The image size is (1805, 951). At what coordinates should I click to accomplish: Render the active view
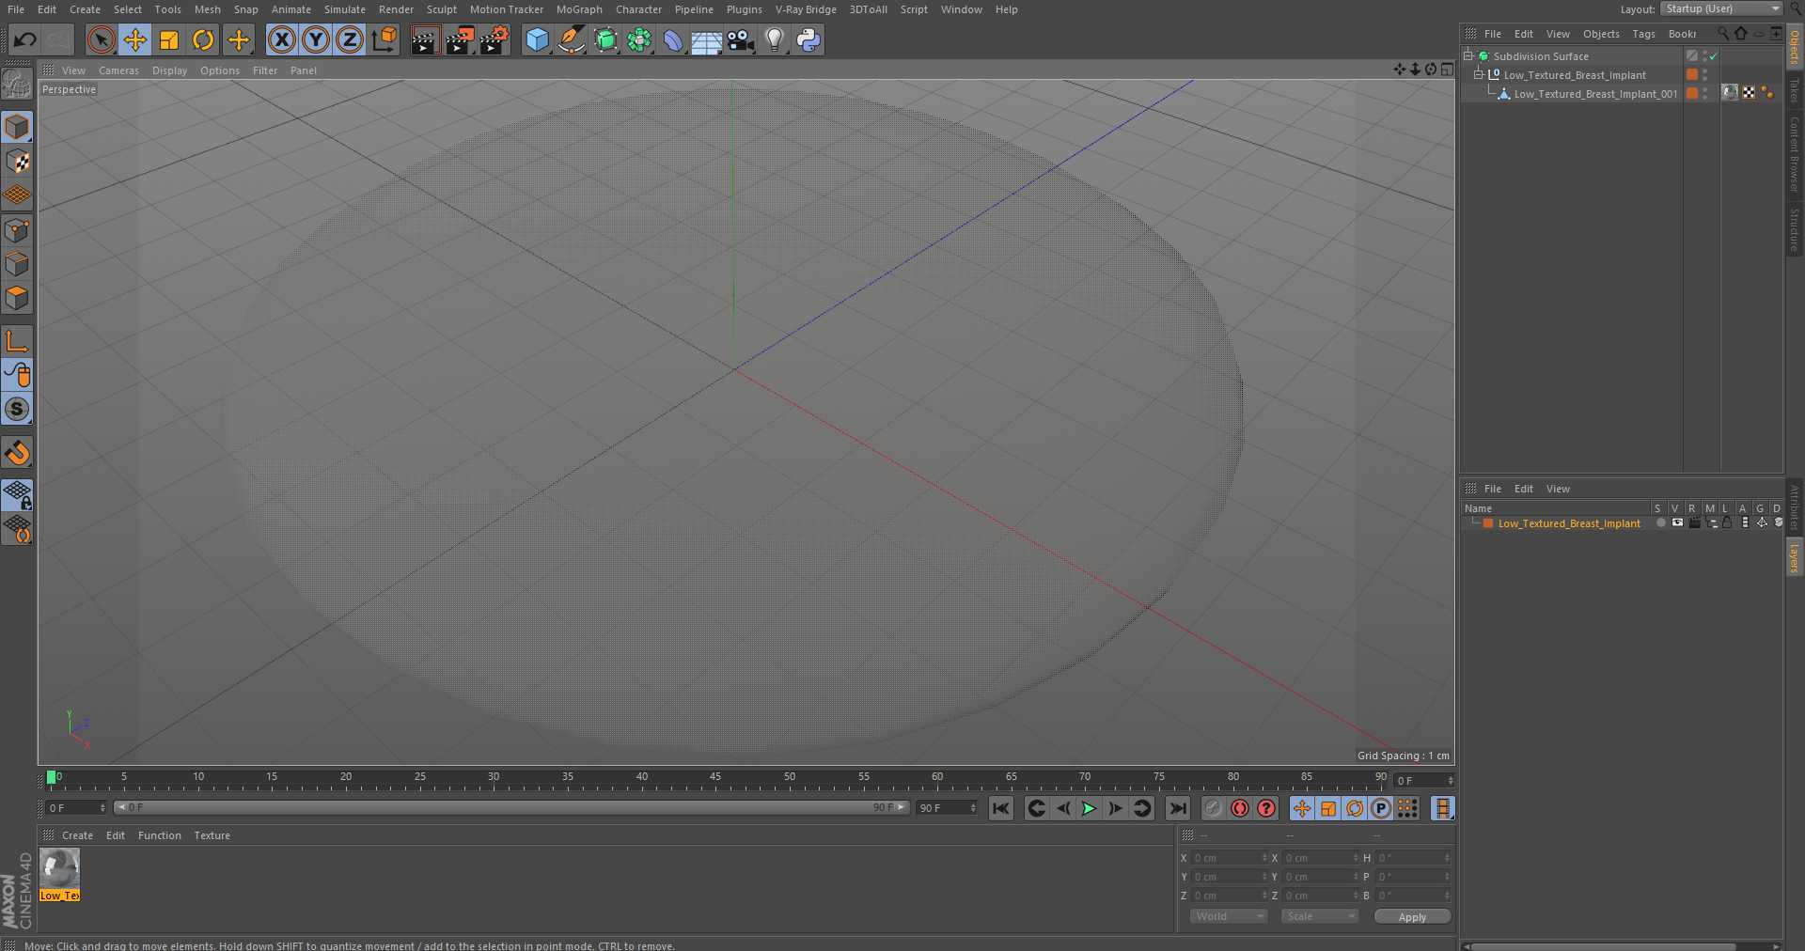pyautogui.click(x=425, y=39)
